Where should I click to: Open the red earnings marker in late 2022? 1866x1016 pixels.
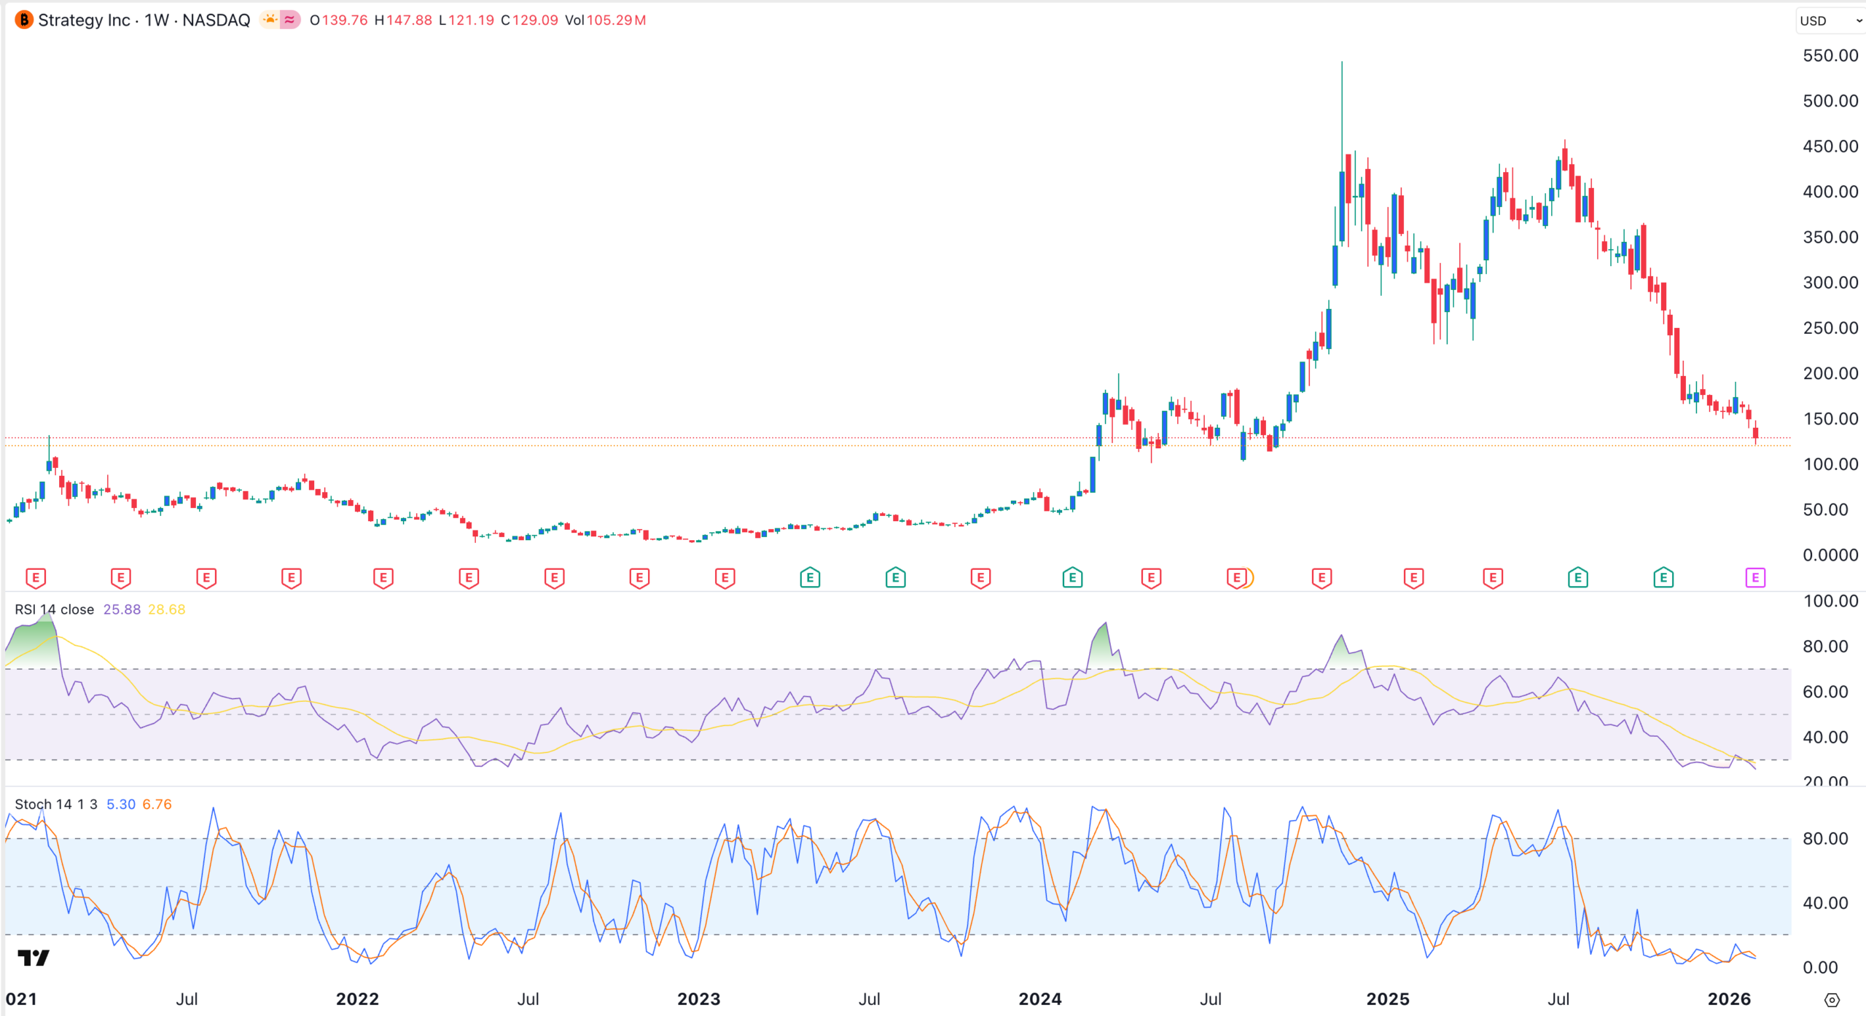640,578
